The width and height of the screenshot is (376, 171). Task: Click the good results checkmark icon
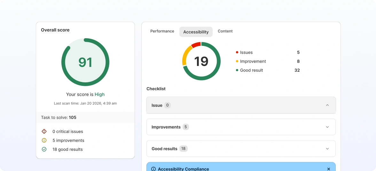[x=44, y=149]
